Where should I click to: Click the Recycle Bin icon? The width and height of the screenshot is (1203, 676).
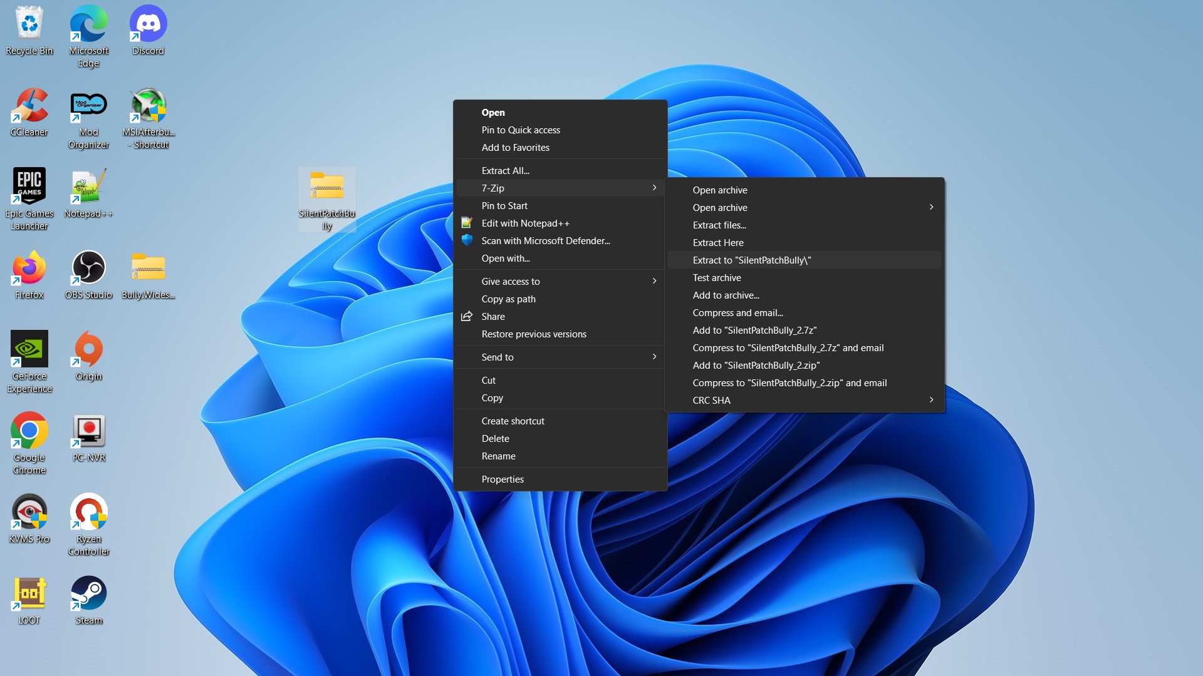29,24
